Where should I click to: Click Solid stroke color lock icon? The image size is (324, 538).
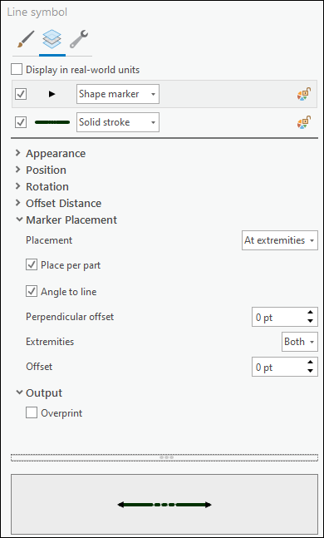304,122
